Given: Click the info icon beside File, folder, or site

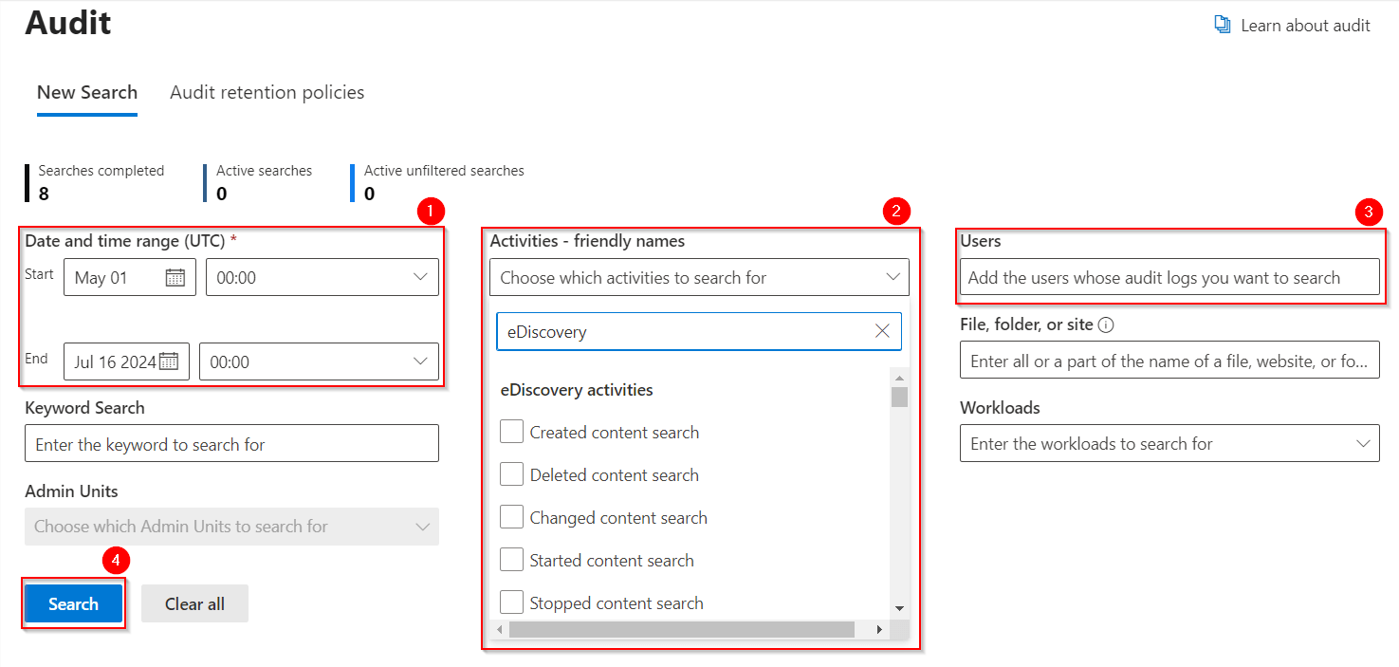Looking at the screenshot, I should tap(1106, 324).
